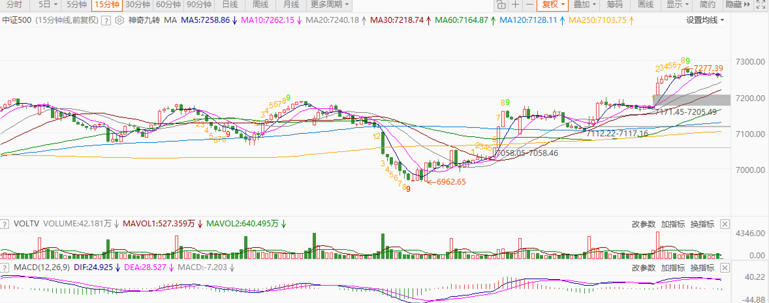This screenshot has width=769, height=303.
Task: Open main chart settings gear icon
Action: (x=119, y=21)
